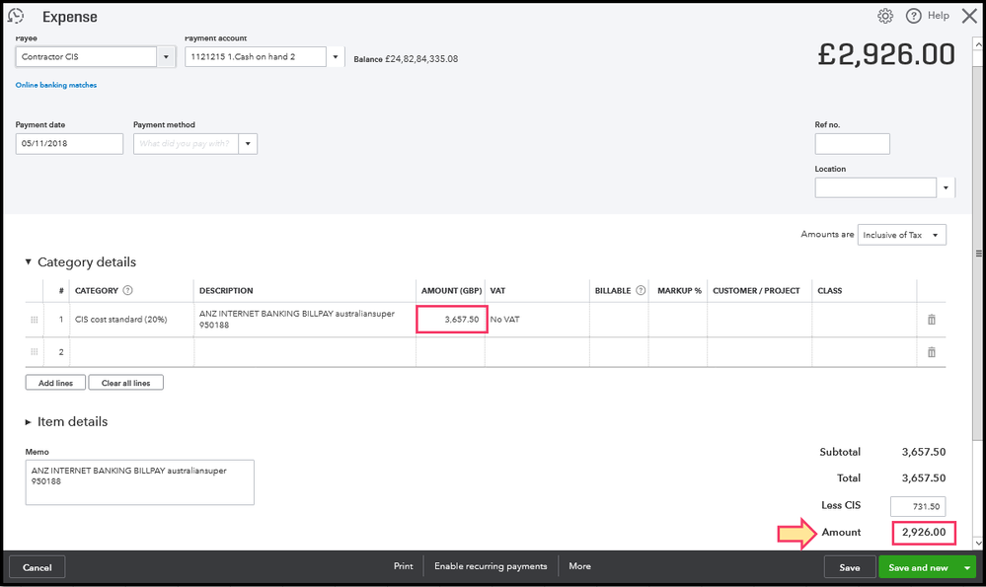Grab the drag handle of line 2
986x587 pixels.
click(x=34, y=352)
